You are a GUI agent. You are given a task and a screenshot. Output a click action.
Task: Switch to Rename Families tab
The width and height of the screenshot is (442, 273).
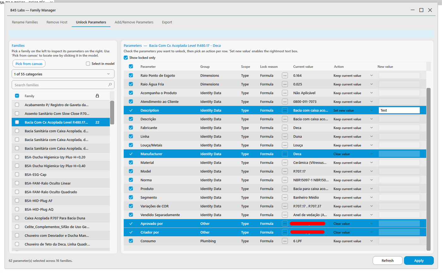point(25,22)
